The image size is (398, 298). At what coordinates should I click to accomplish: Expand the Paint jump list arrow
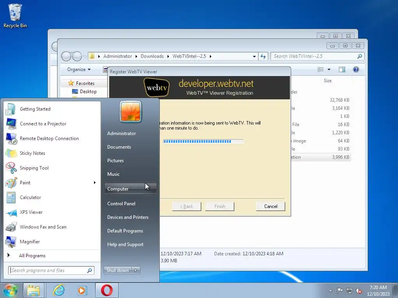95,182
